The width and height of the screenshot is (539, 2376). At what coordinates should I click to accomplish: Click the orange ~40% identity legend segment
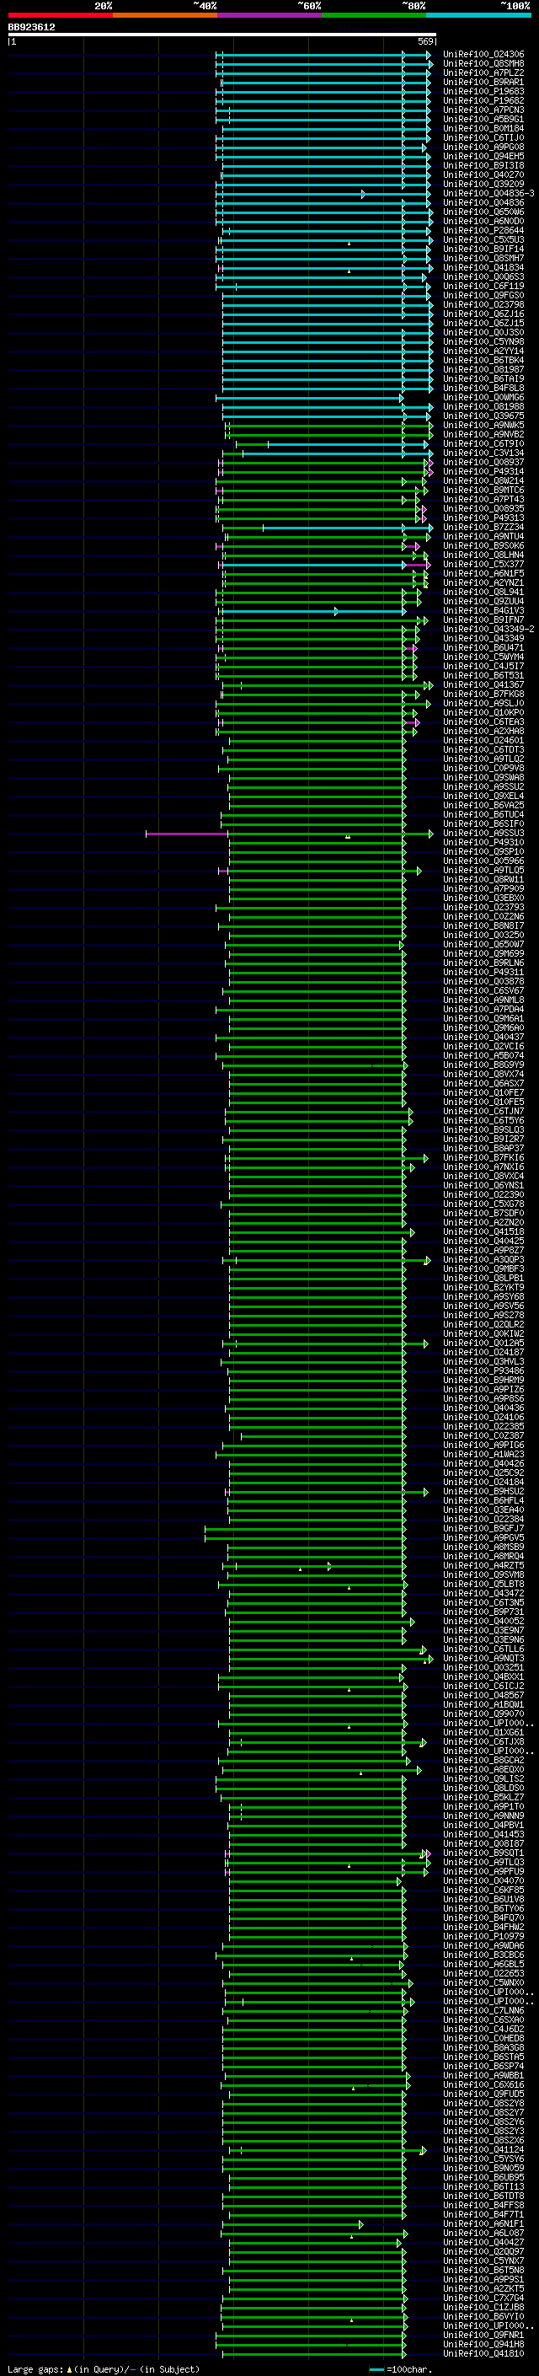point(165,15)
